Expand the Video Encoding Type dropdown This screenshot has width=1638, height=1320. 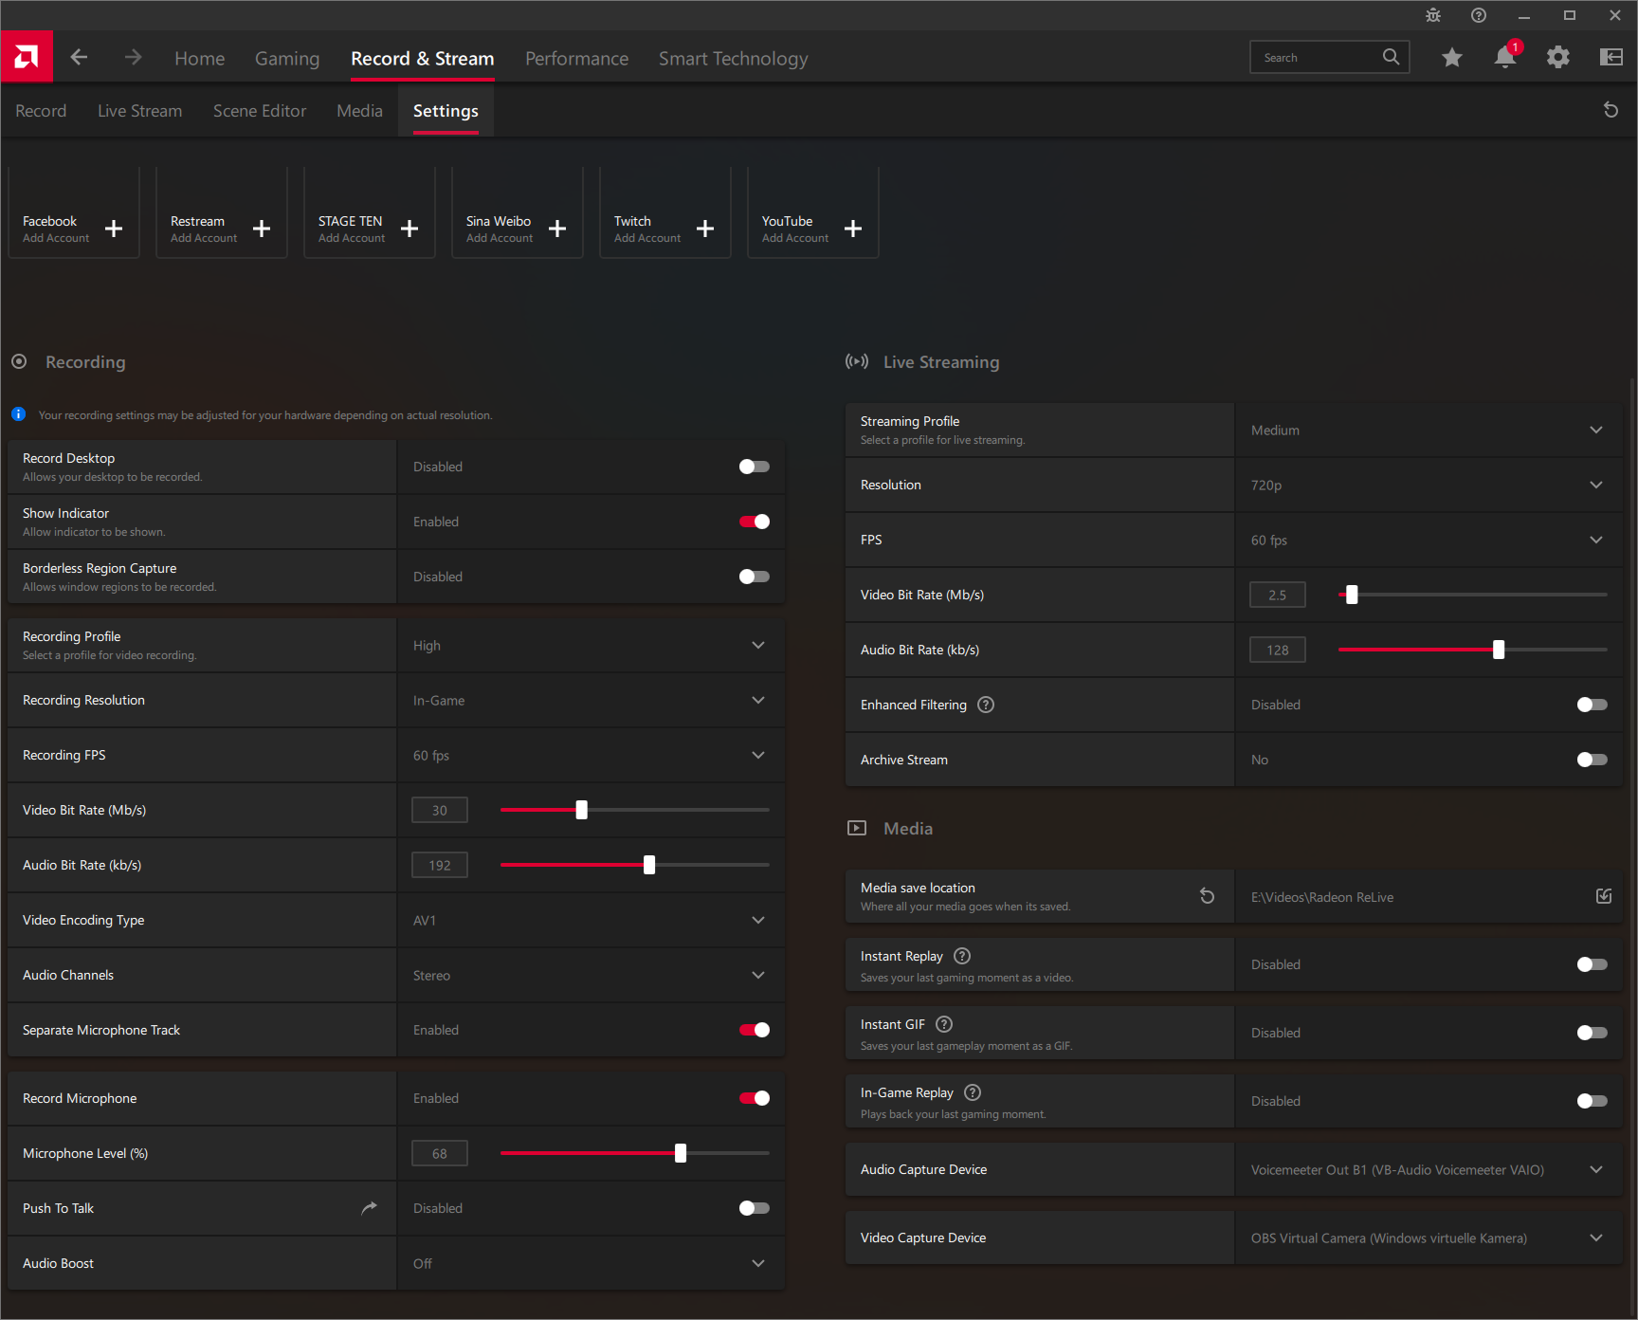591,921
